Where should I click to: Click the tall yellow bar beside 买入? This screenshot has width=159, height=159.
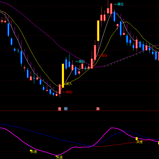tap(63, 75)
